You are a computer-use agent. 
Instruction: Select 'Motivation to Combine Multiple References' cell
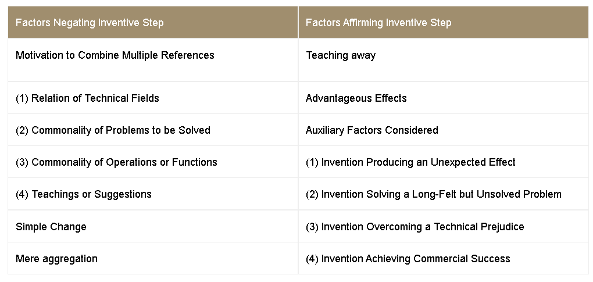tap(115, 55)
